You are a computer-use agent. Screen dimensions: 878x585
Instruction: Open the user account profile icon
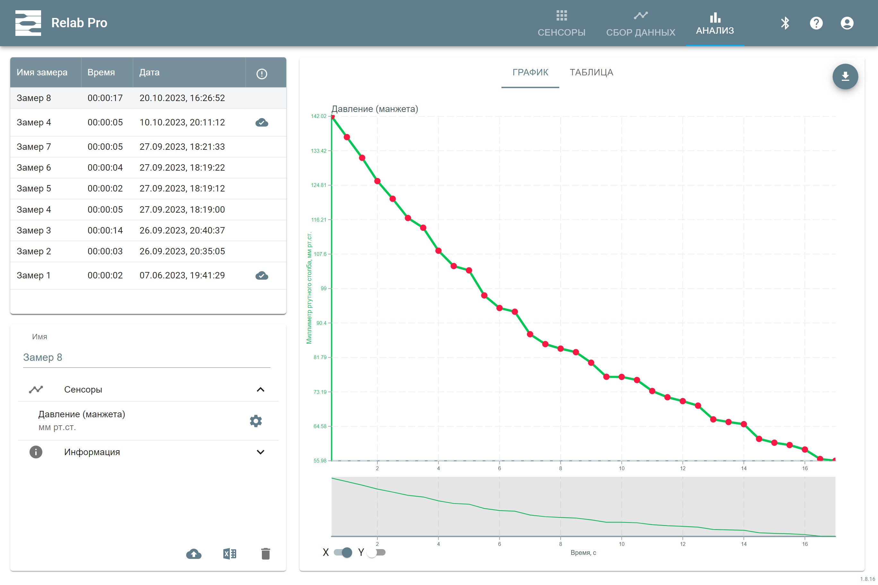pos(847,23)
